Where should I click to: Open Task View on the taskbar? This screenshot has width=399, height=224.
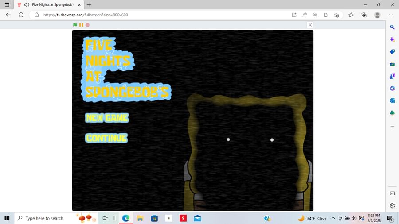click(105, 218)
